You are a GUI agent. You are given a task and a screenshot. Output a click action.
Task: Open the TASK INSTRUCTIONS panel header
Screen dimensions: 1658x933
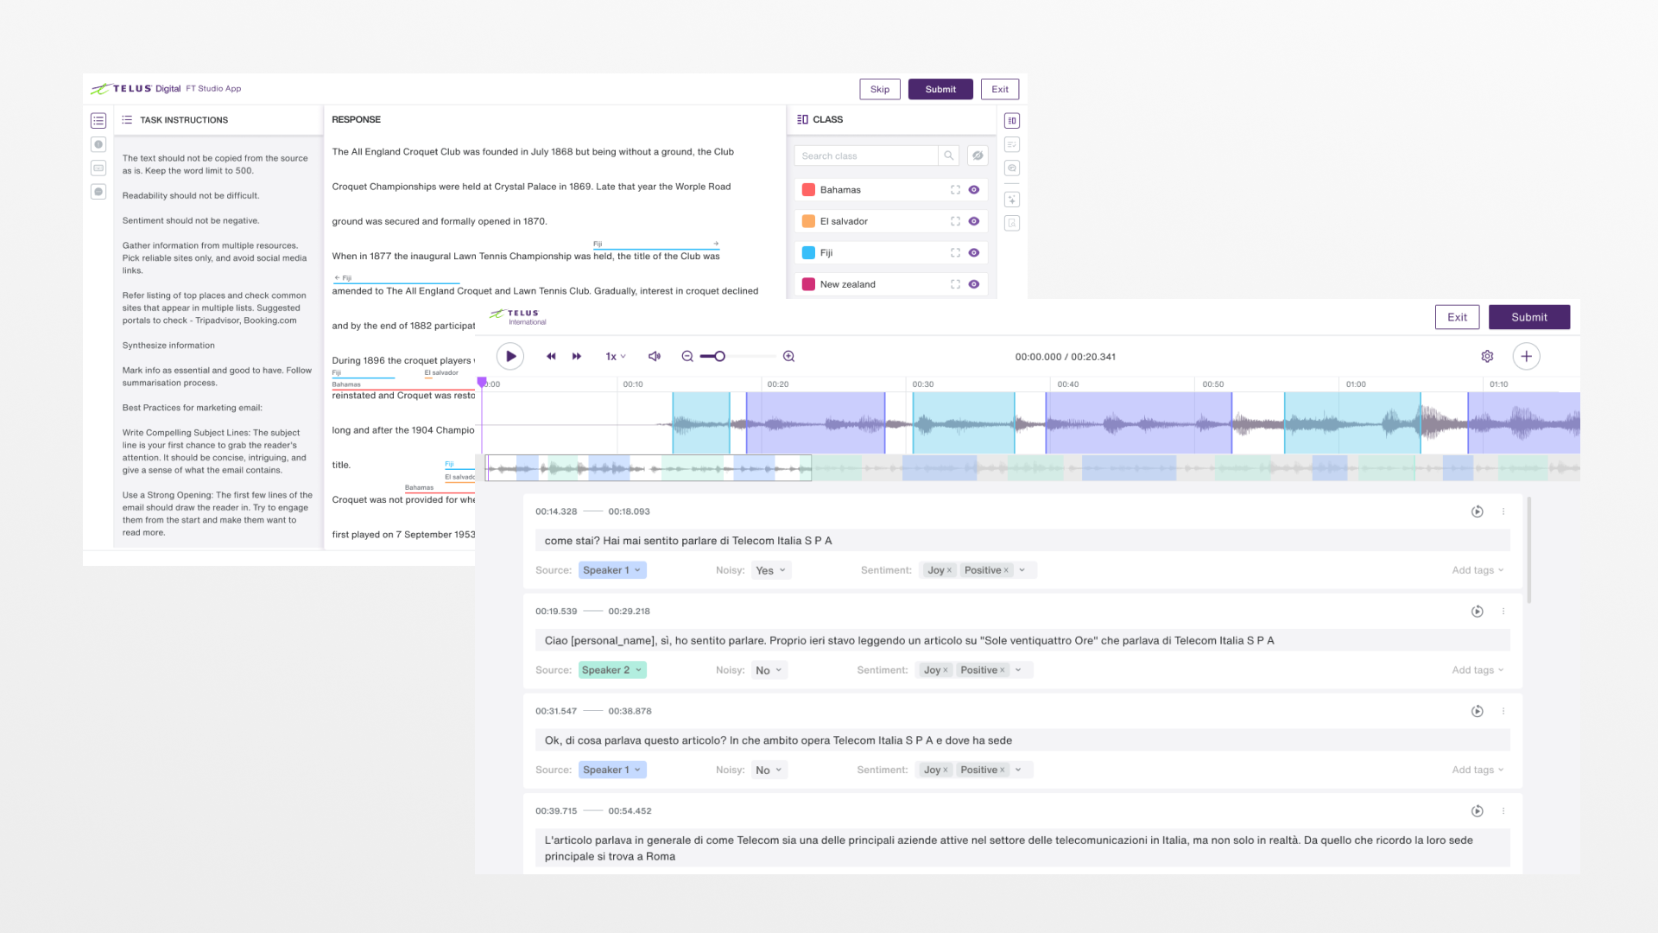[x=184, y=120]
